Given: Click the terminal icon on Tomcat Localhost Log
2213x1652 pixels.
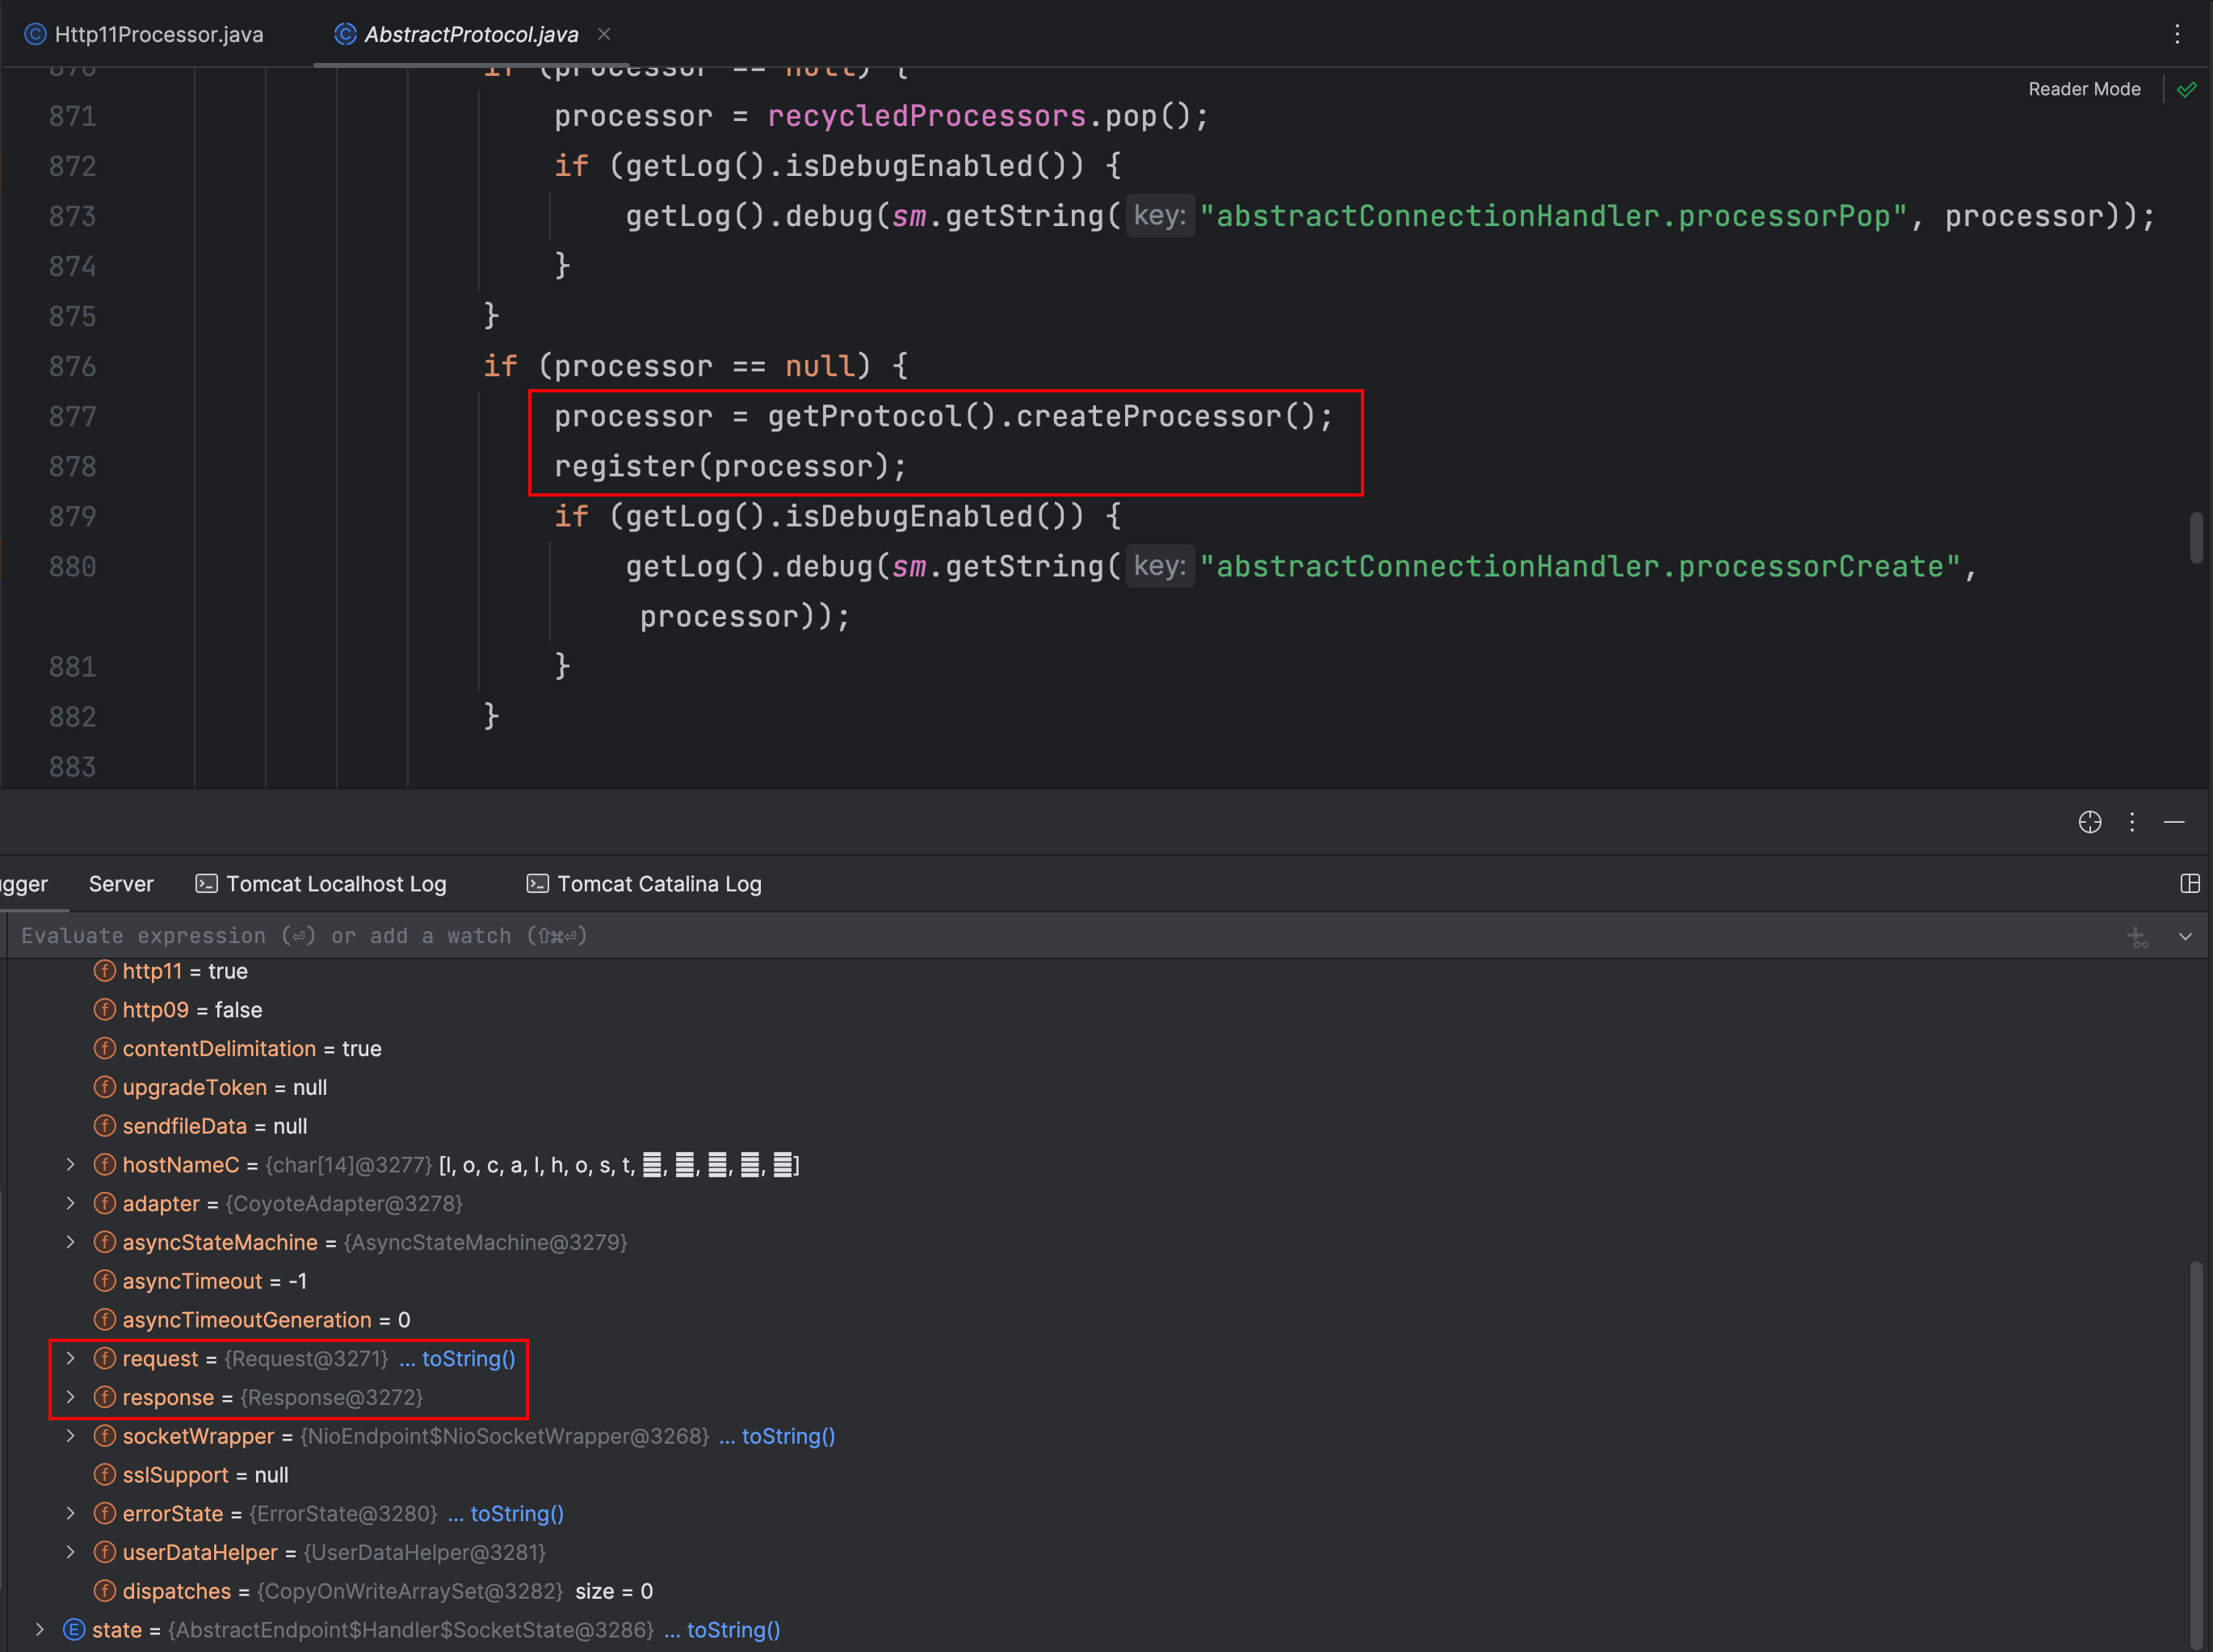Looking at the screenshot, I should click(207, 883).
